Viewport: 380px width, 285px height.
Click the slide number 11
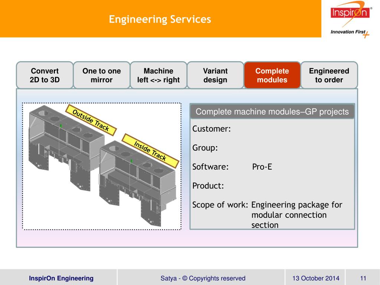(x=363, y=278)
